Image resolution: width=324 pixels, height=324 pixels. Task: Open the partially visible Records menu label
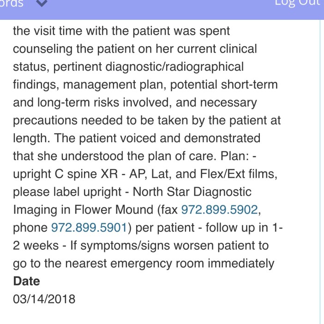click(x=12, y=4)
